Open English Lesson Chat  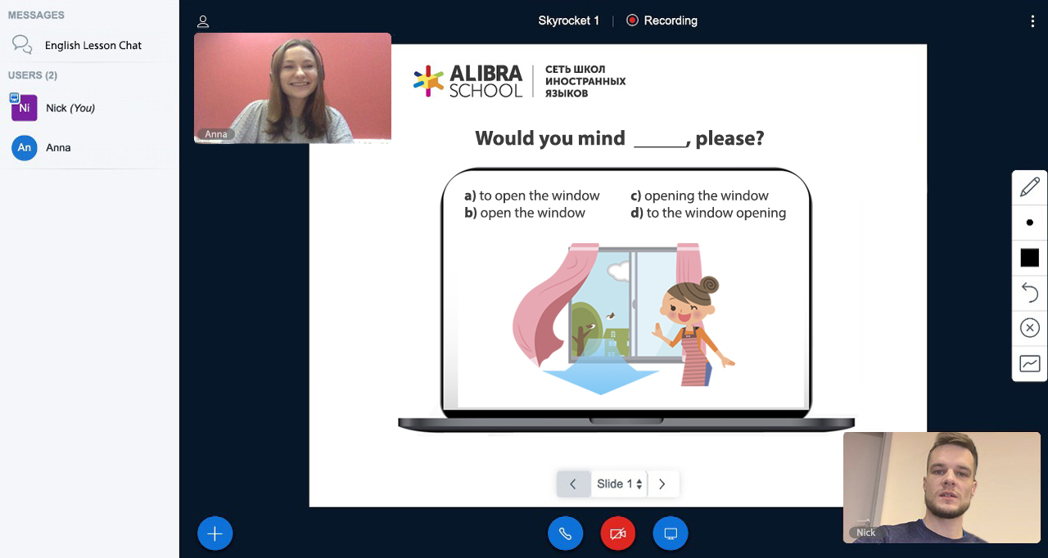93,45
